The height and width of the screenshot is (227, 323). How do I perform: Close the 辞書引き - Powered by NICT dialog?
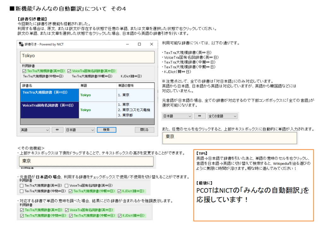tap(152, 44)
